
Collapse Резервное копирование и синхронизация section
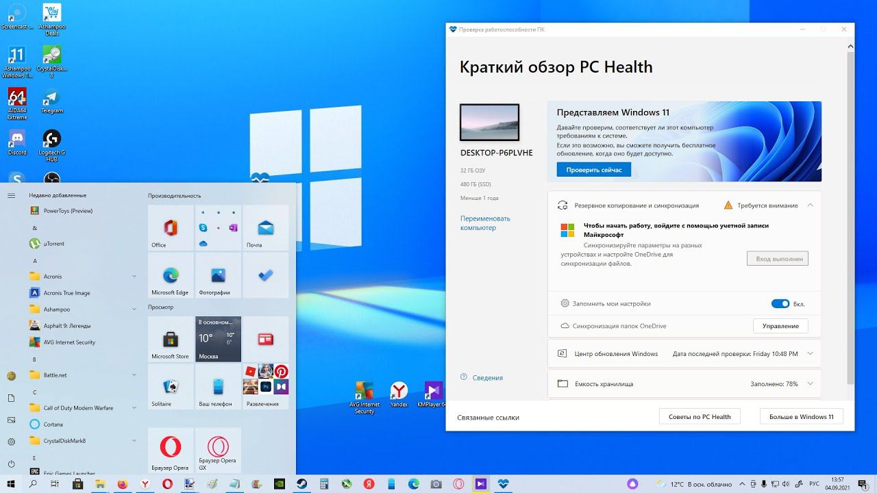tap(810, 205)
